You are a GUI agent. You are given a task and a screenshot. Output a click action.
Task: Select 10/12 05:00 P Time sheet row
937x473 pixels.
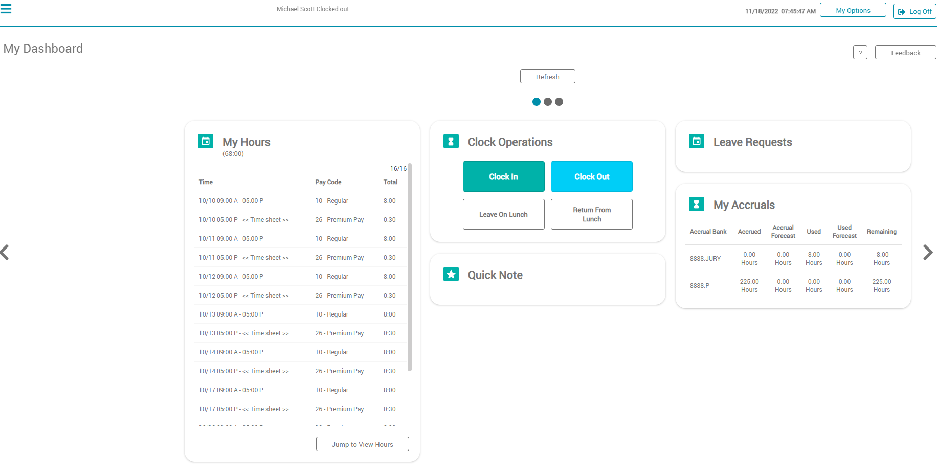(300, 296)
